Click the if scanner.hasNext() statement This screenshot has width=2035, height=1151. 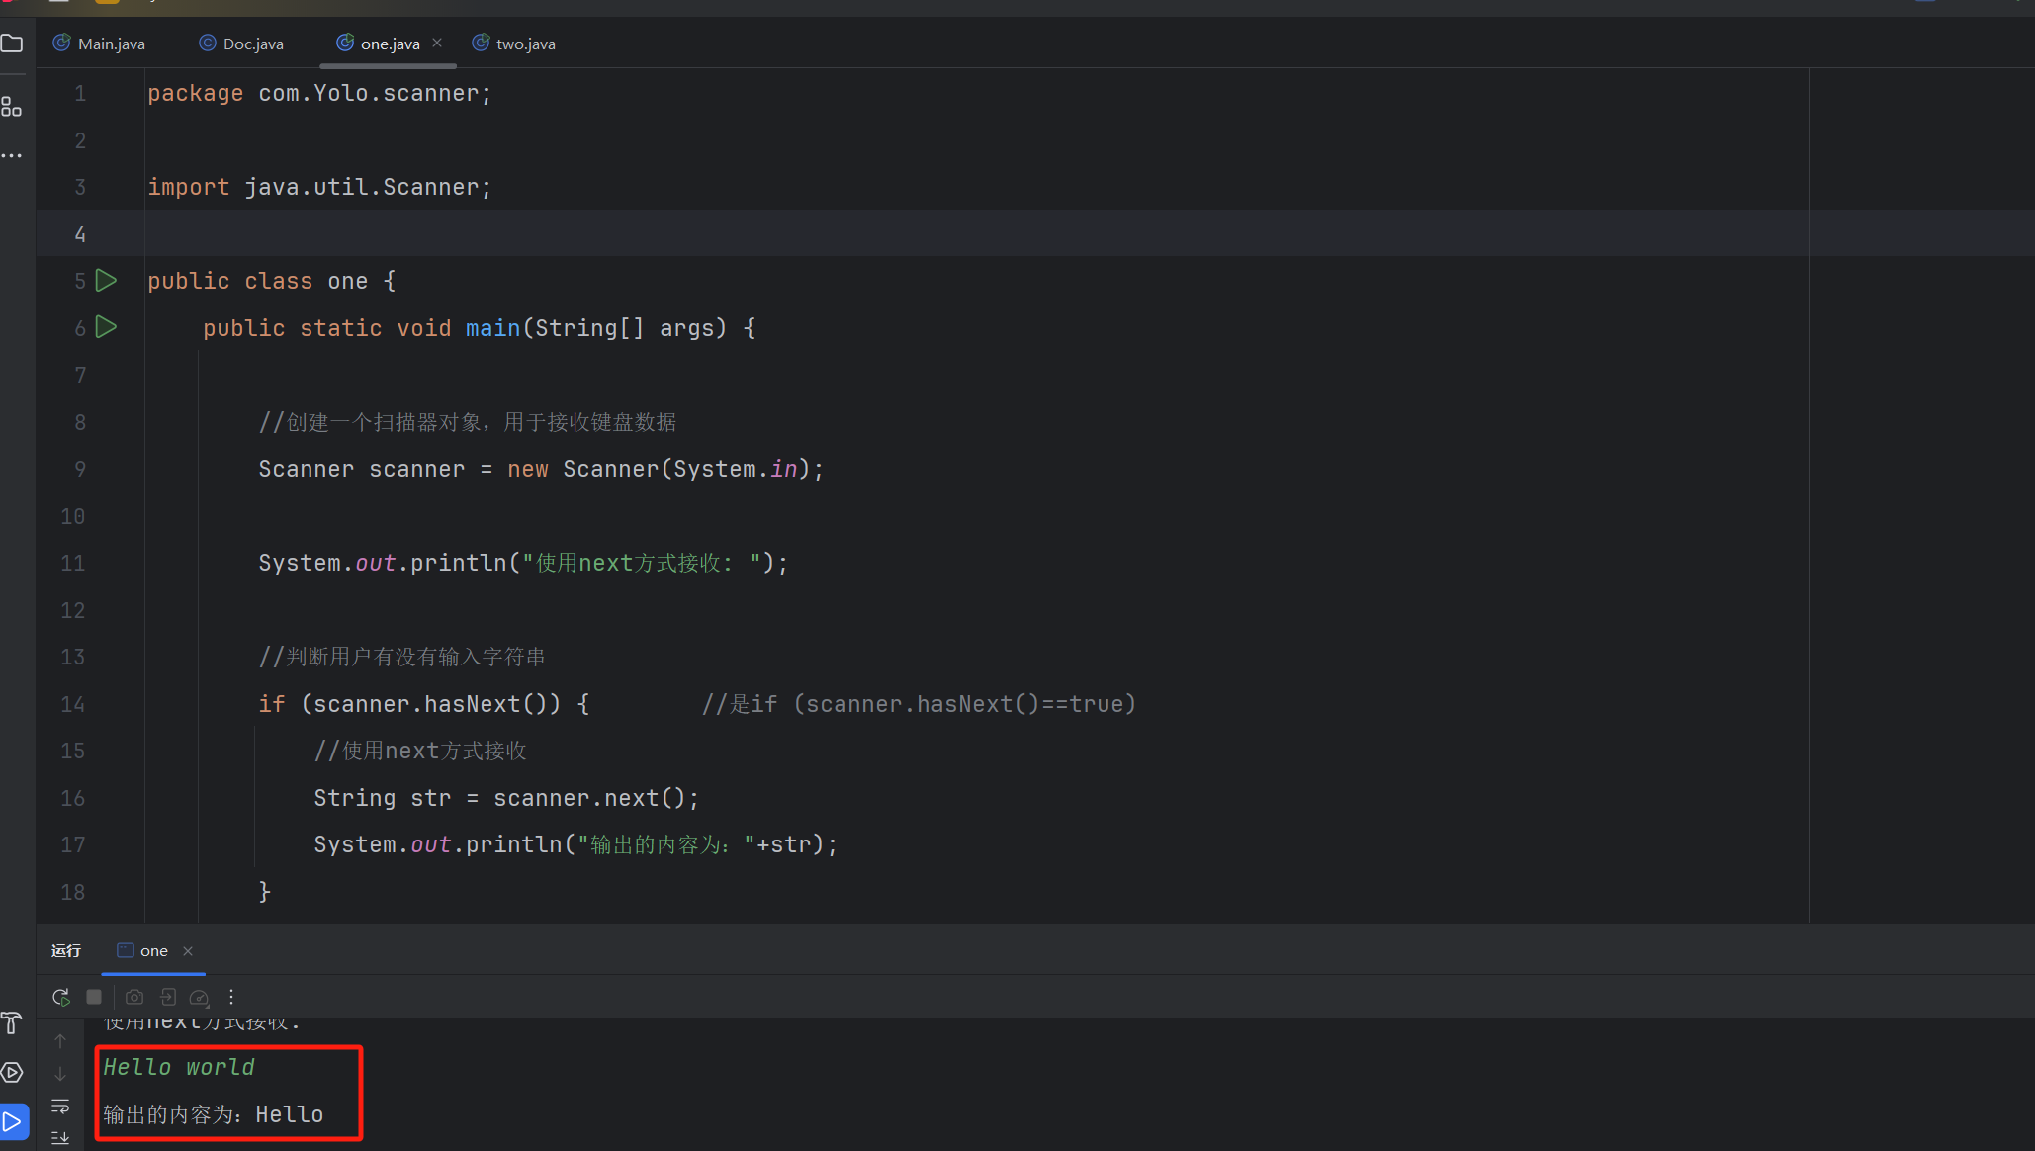[424, 704]
